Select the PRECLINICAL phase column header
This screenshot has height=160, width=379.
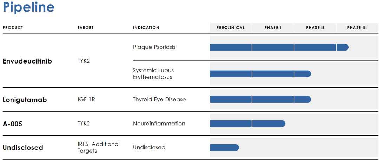231,28
